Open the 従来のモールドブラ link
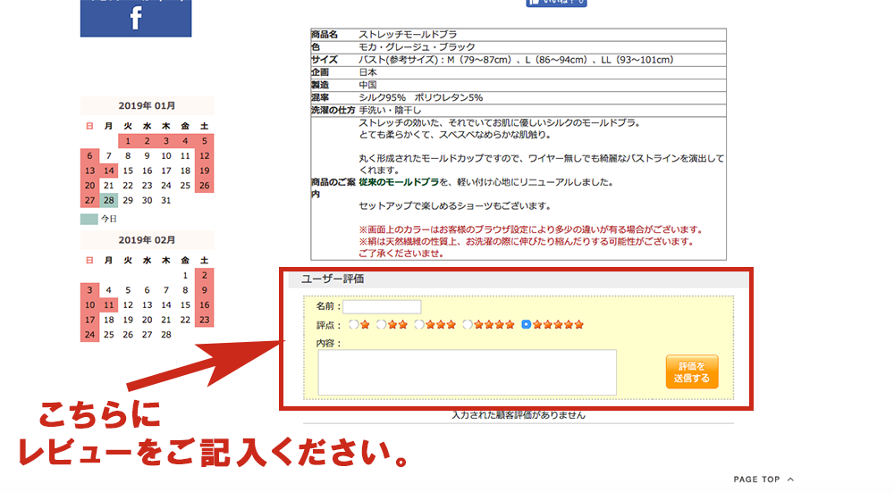The height and width of the screenshot is (492, 894). (x=399, y=182)
